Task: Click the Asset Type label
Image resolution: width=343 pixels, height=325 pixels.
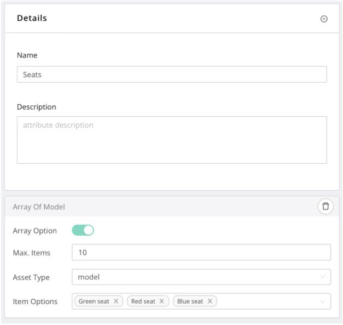Action: click(x=31, y=277)
